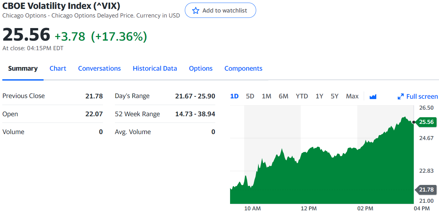
Task: Choose the 5Y chart range
Action: coord(335,96)
